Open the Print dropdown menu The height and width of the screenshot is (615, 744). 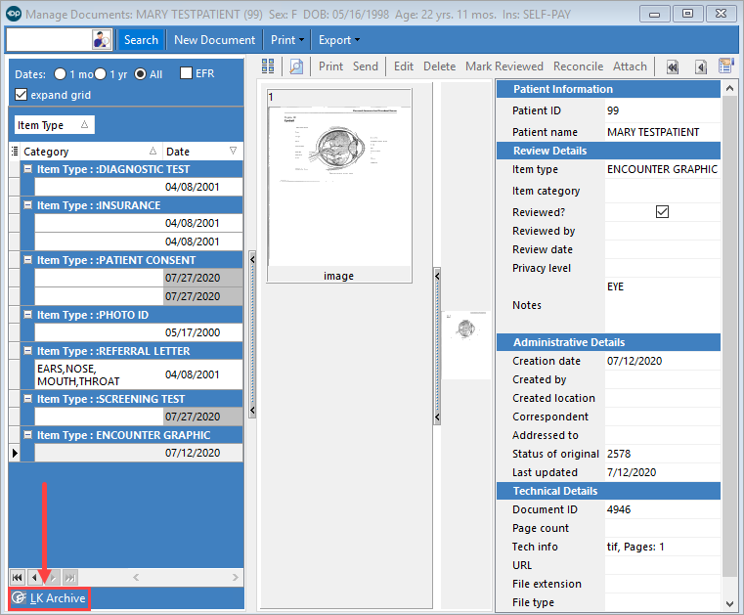pyautogui.click(x=287, y=40)
